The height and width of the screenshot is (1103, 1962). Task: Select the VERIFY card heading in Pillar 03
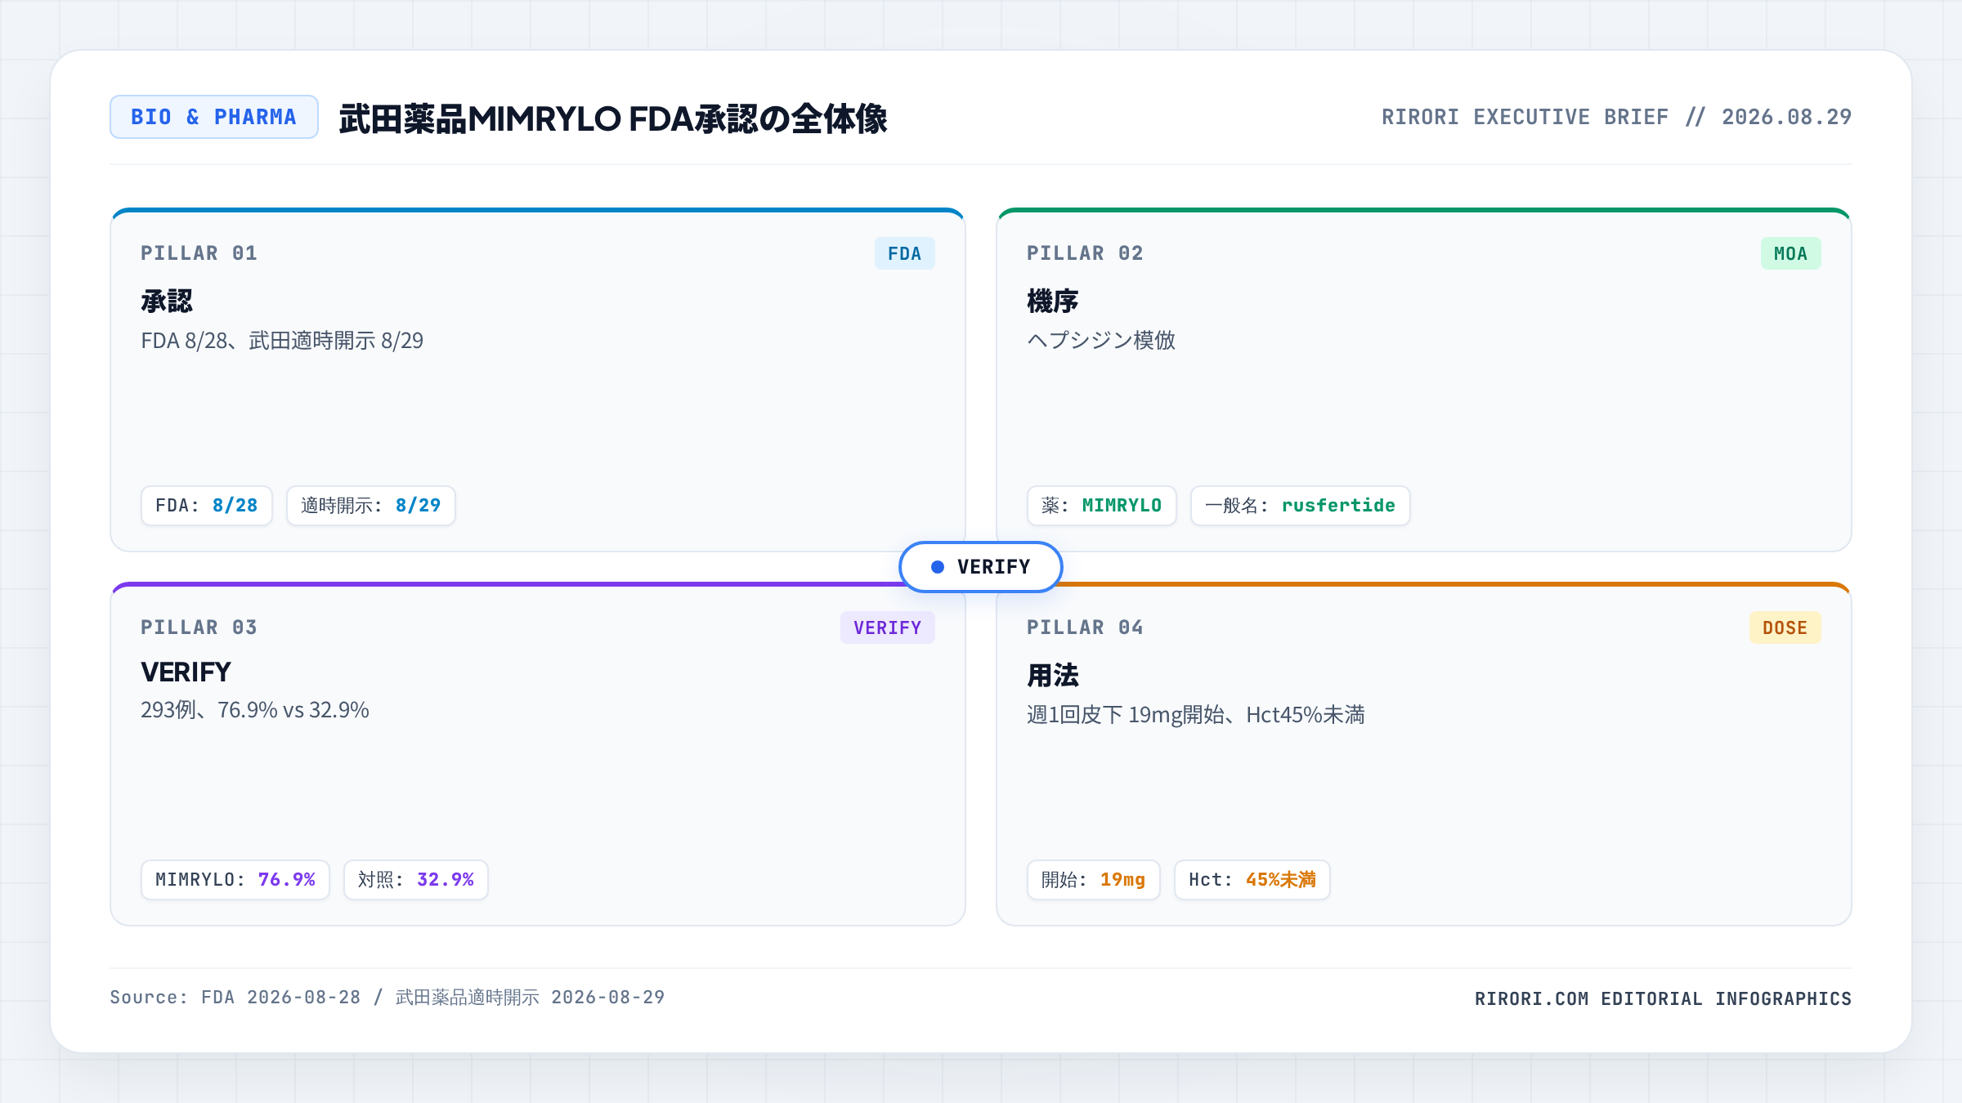pyautogui.click(x=186, y=672)
